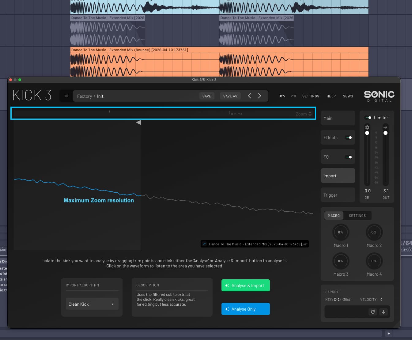Viewport: 412px width, 340px height.
Task: Go to the previous preset arrow
Action: click(249, 96)
